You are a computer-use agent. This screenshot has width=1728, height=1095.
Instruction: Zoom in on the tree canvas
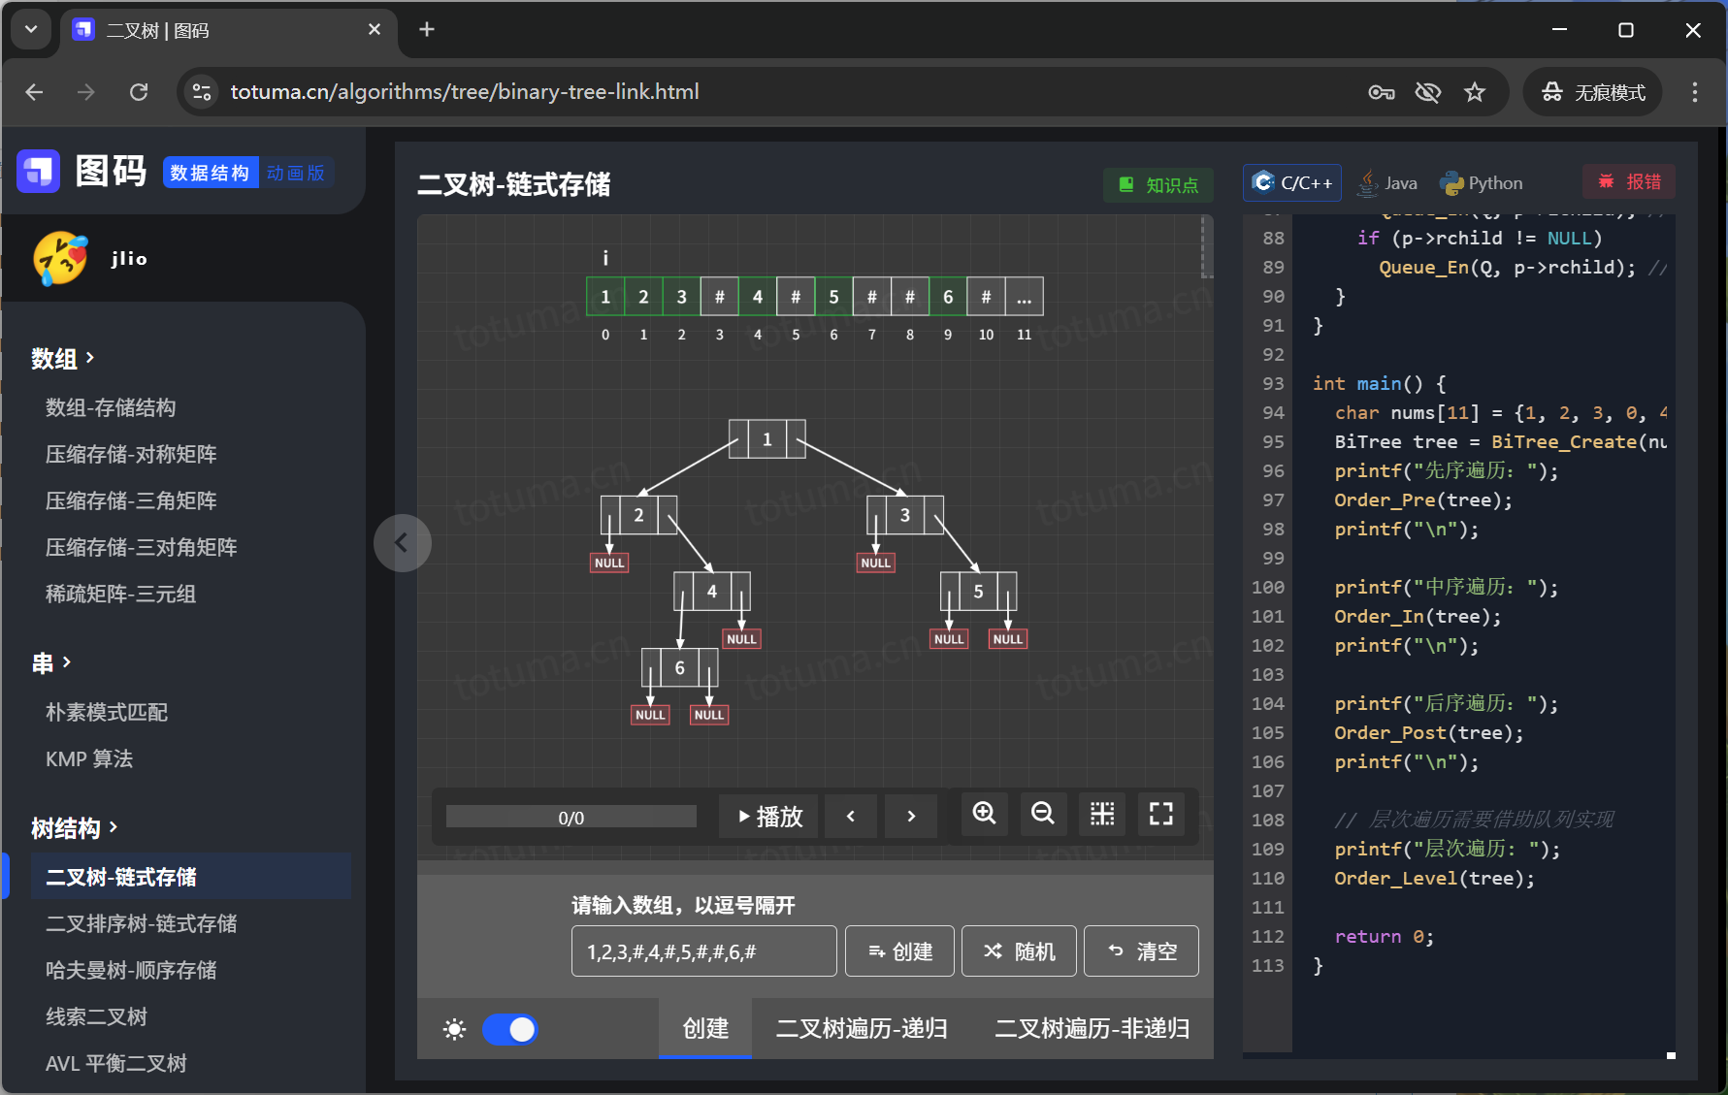click(984, 814)
